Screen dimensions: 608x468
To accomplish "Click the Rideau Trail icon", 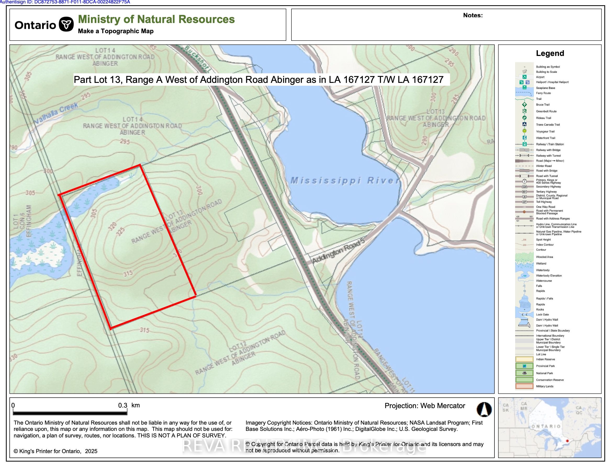I will [x=525, y=118].
